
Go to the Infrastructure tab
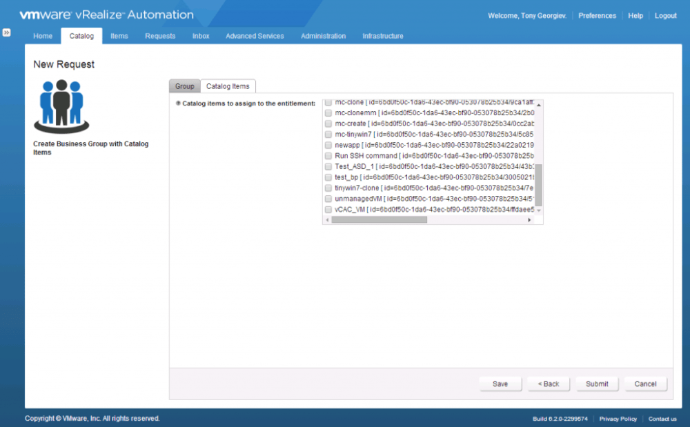[382, 36]
